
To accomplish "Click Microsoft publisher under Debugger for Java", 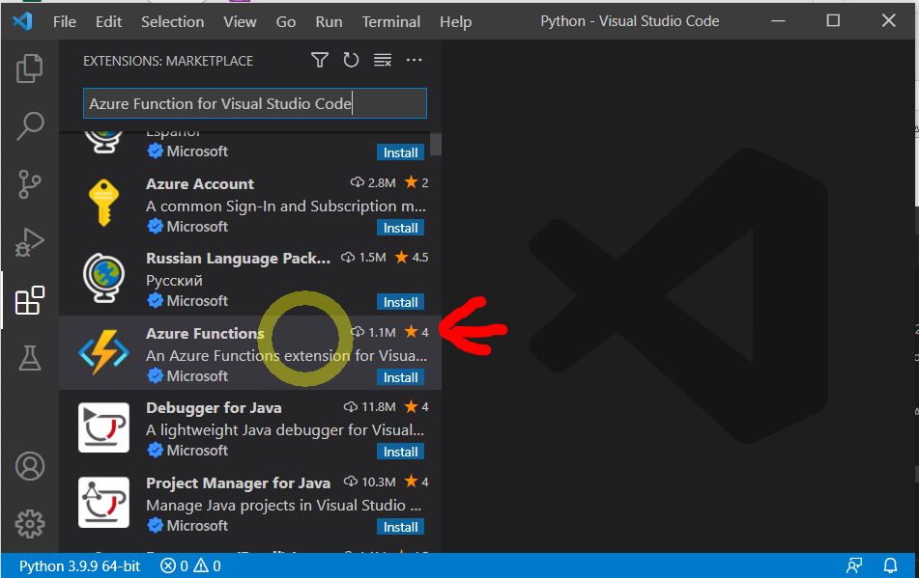I will pyautogui.click(x=197, y=450).
